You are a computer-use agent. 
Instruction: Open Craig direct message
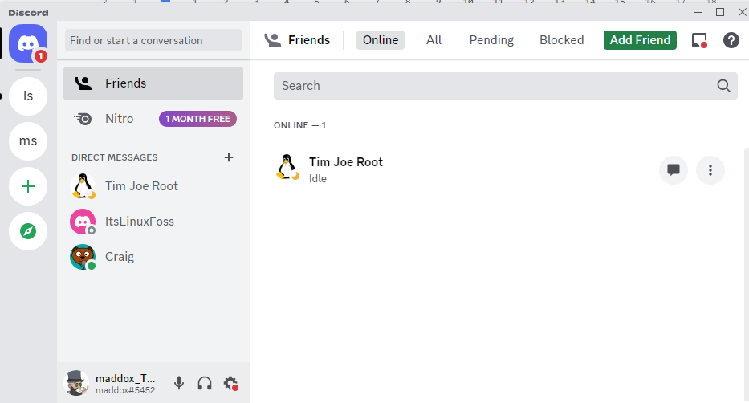153,256
